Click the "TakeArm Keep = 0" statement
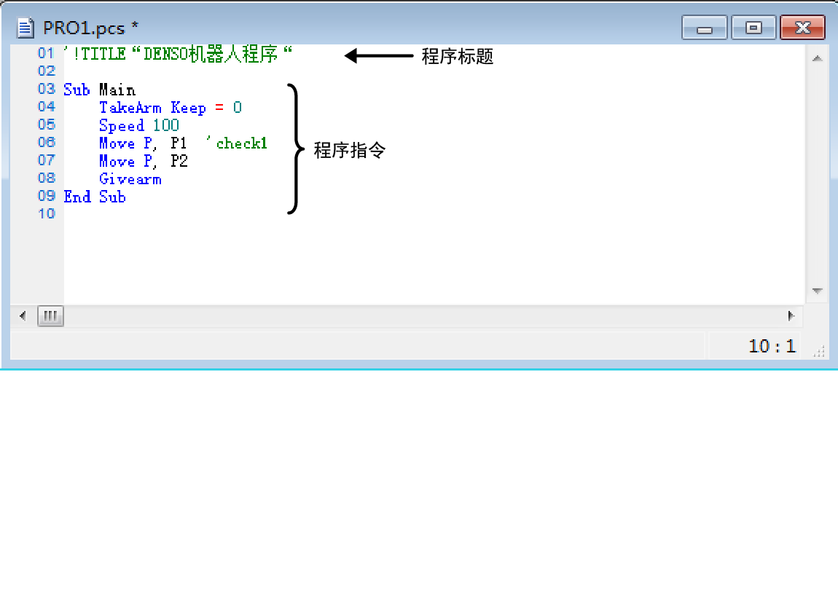Screen dimensions: 838x600 pyautogui.click(x=171, y=108)
